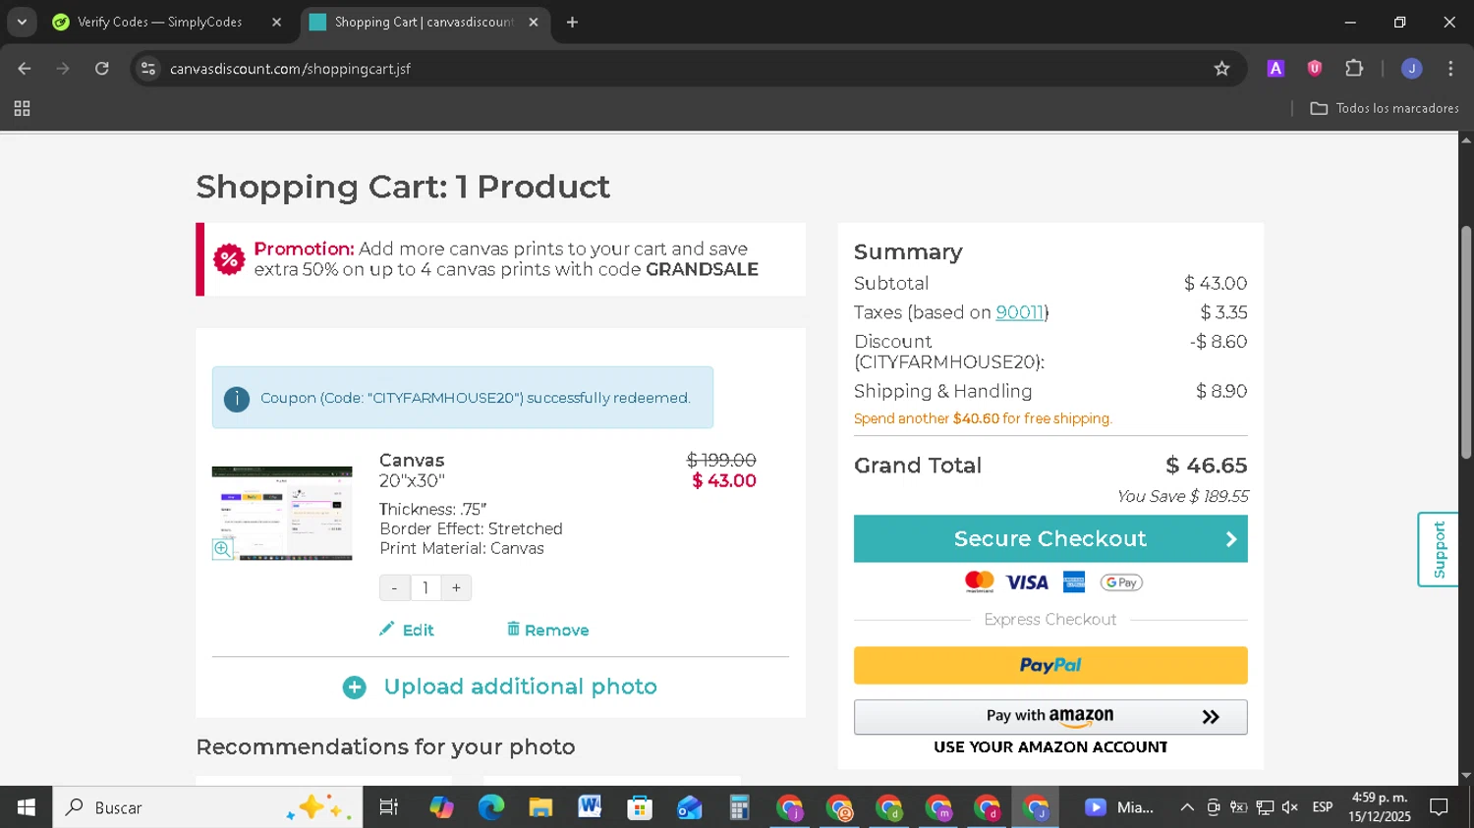The width and height of the screenshot is (1474, 828).
Task: Open the Todos los marcadores folder
Action: tap(1385, 109)
